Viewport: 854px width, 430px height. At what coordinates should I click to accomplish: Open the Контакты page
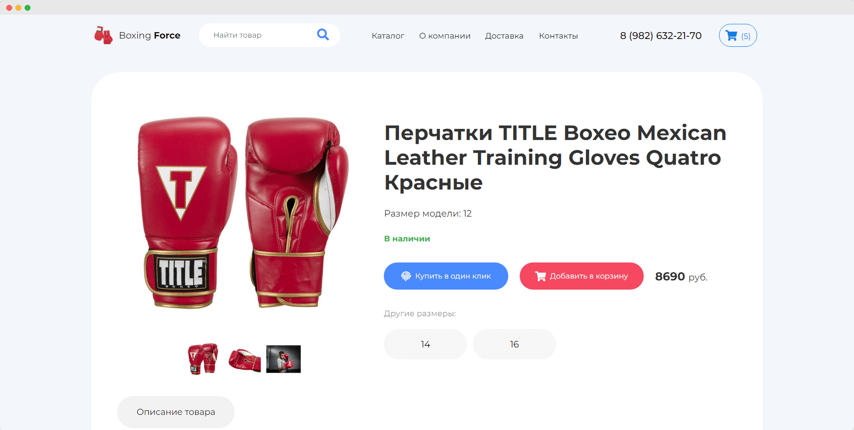click(558, 36)
